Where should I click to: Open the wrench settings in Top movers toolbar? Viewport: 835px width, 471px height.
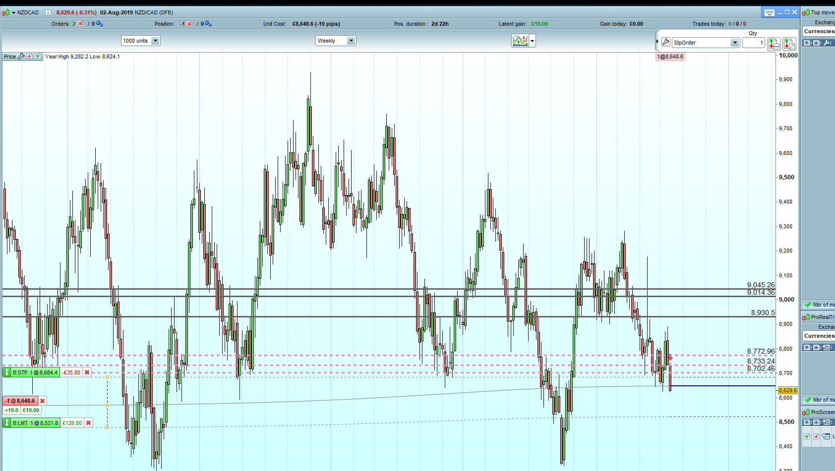(827, 43)
